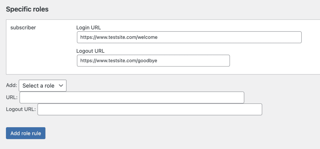Focus the empty Logout URL field at bottom
320x149 pixels.
150,109
